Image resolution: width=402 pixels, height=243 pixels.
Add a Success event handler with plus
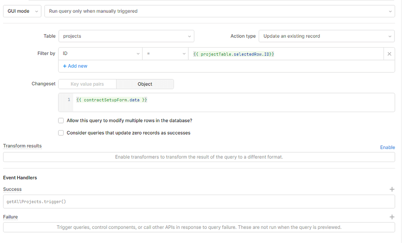pos(392,189)
